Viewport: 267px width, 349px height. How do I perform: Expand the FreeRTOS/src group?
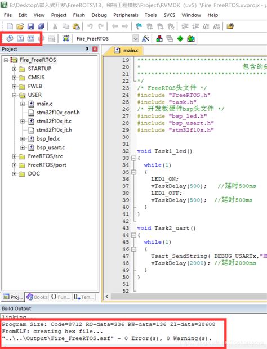[x=14, y=156]
